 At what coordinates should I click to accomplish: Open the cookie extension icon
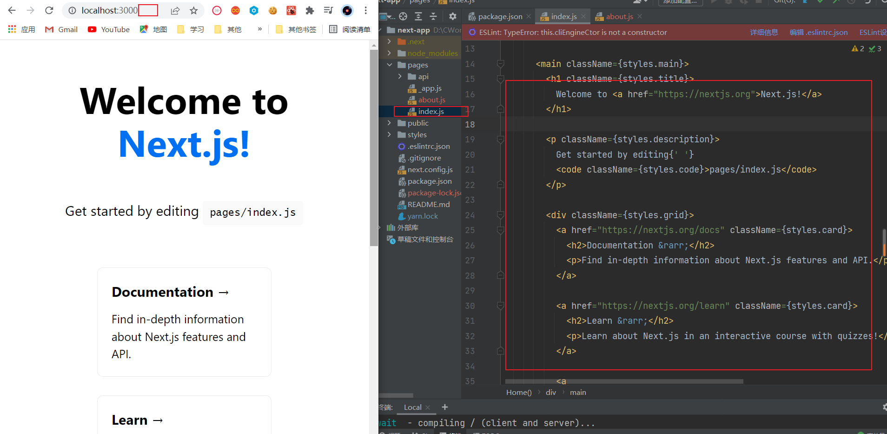(x=273, y=10)
